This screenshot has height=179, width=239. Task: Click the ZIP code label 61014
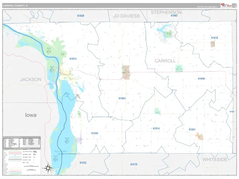point(156,128)
